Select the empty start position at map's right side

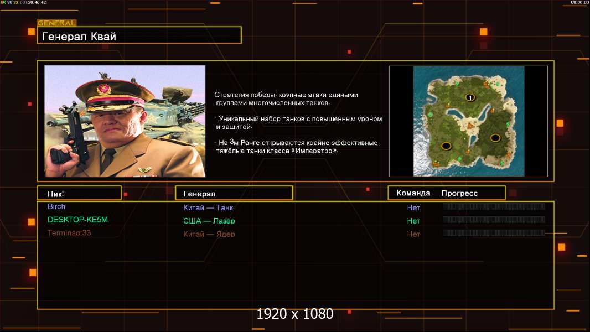click(x=495, y=138)
